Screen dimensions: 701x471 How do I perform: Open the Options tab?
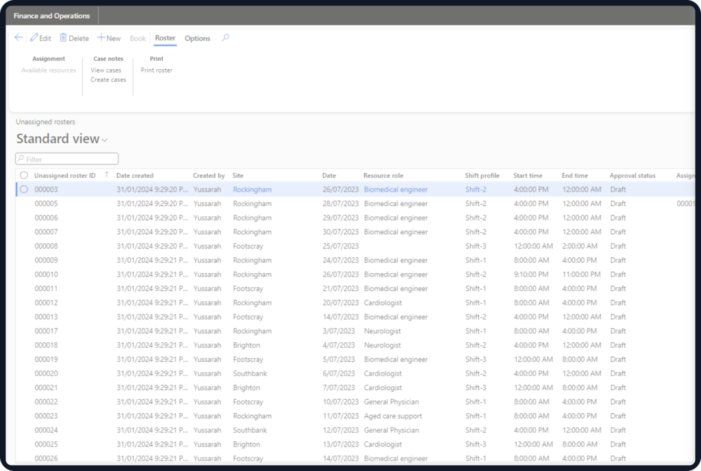click(x=197, y=38)
